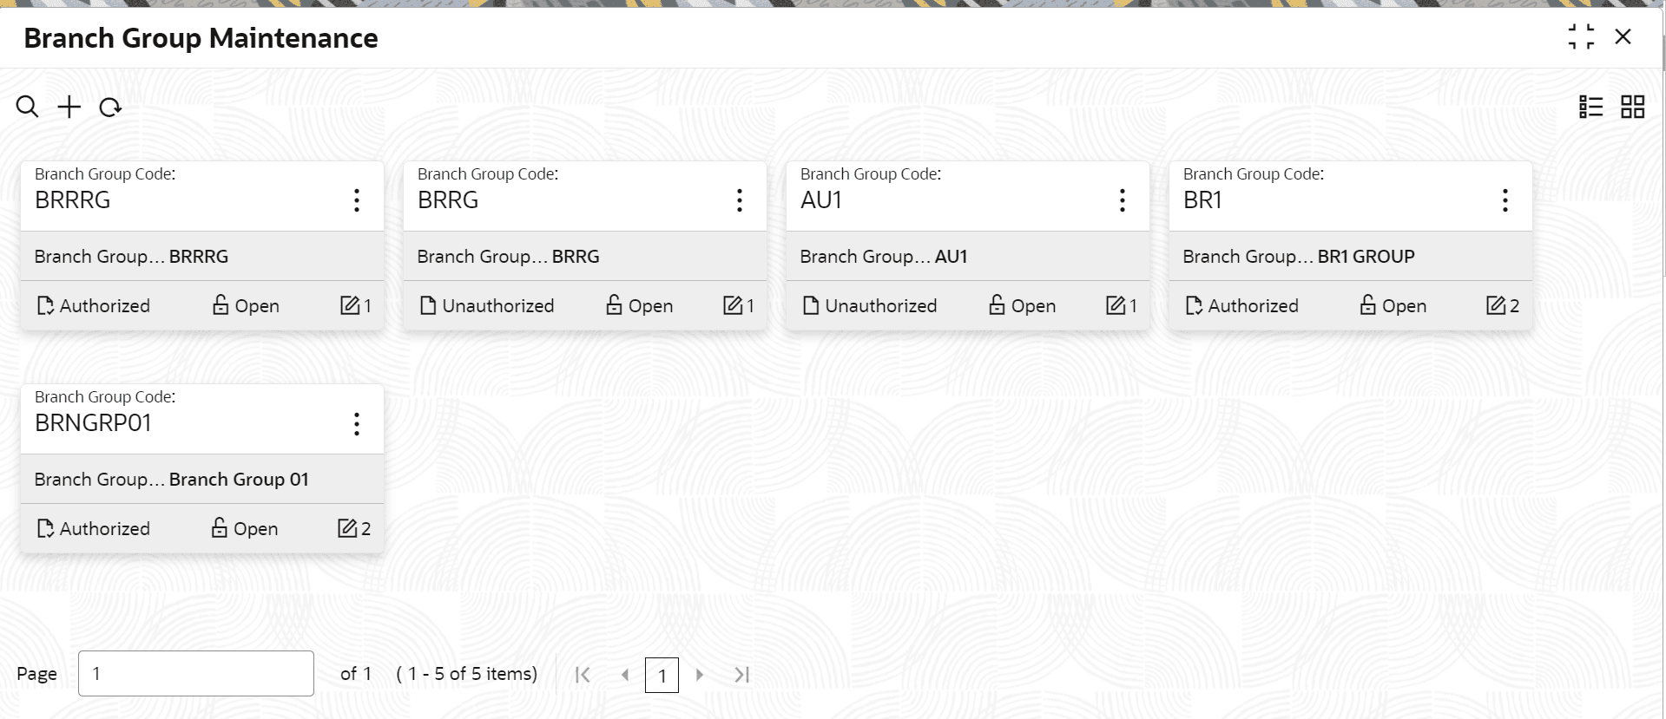
Task: Open actions menu on BR1 card
Action: coord(1505,200)
